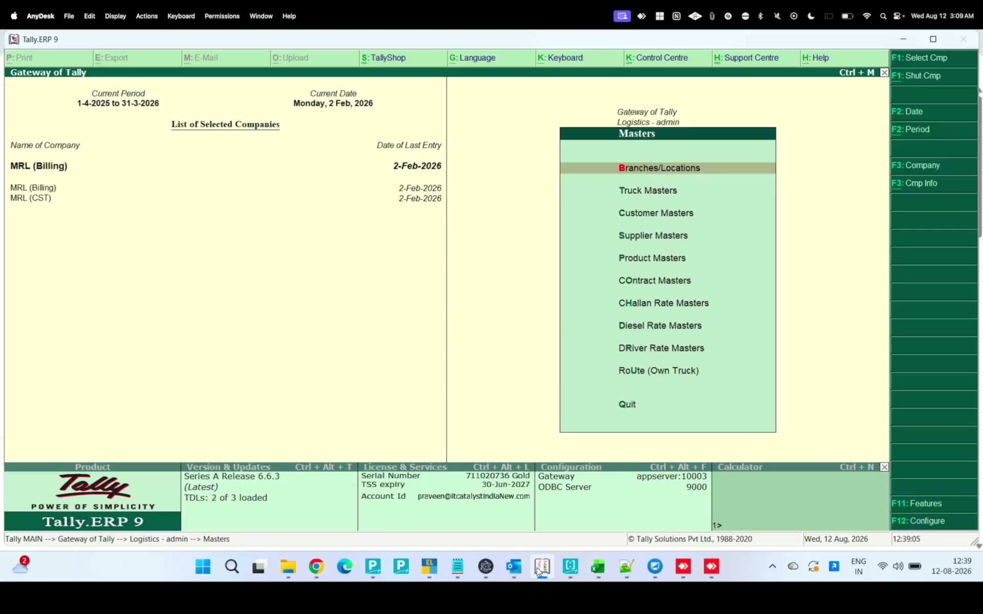Open Product Masters
Viewport: 983px width, 614px height.
tap(652, 258)
